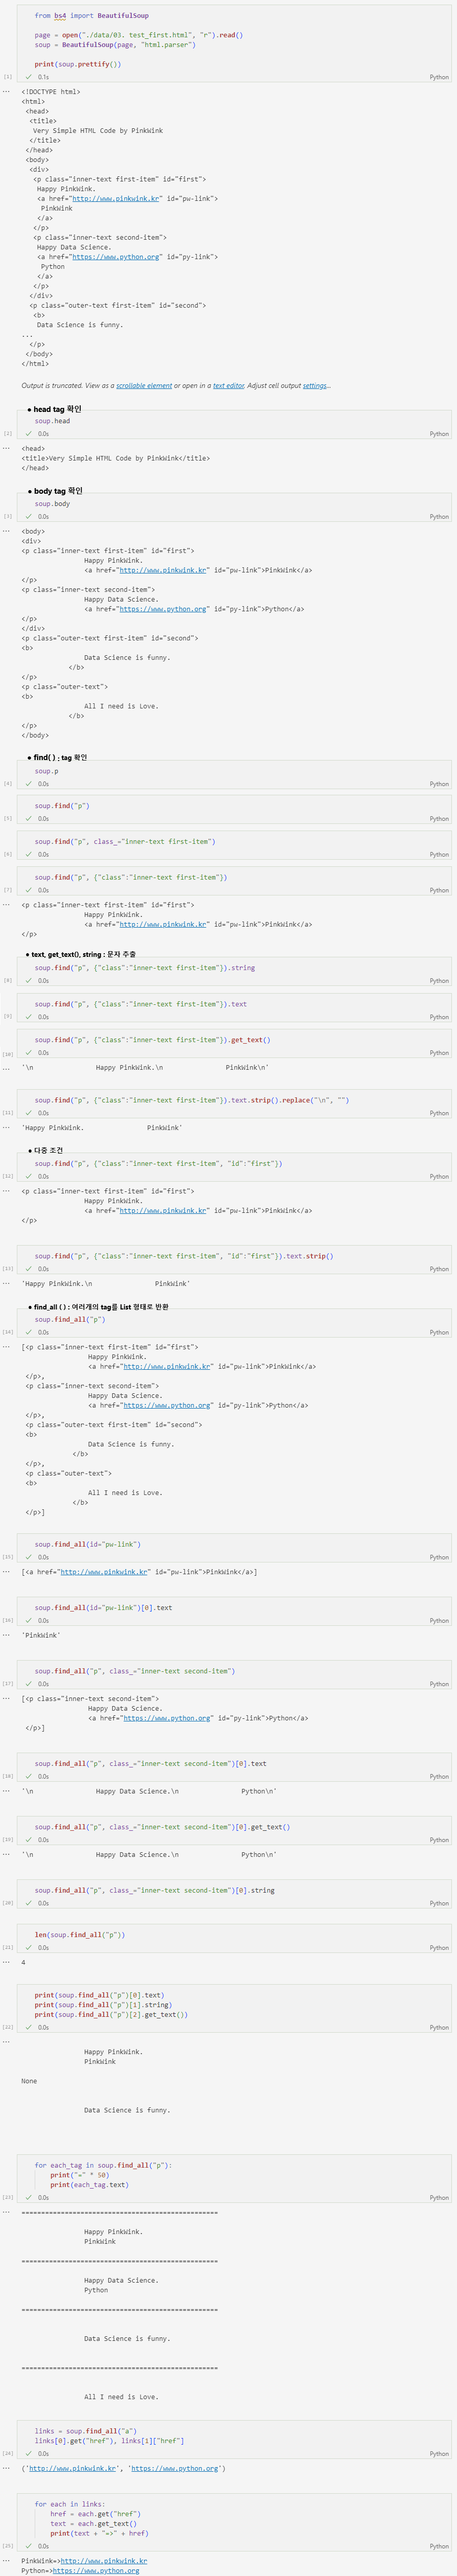Open the Python language picker on the soup.find("p") cell
This screenshot has width=457, height=2576.
pos(439,819)
